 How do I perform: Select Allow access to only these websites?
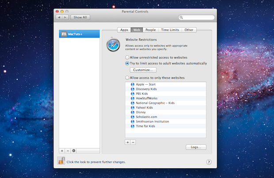click(127, 78)
